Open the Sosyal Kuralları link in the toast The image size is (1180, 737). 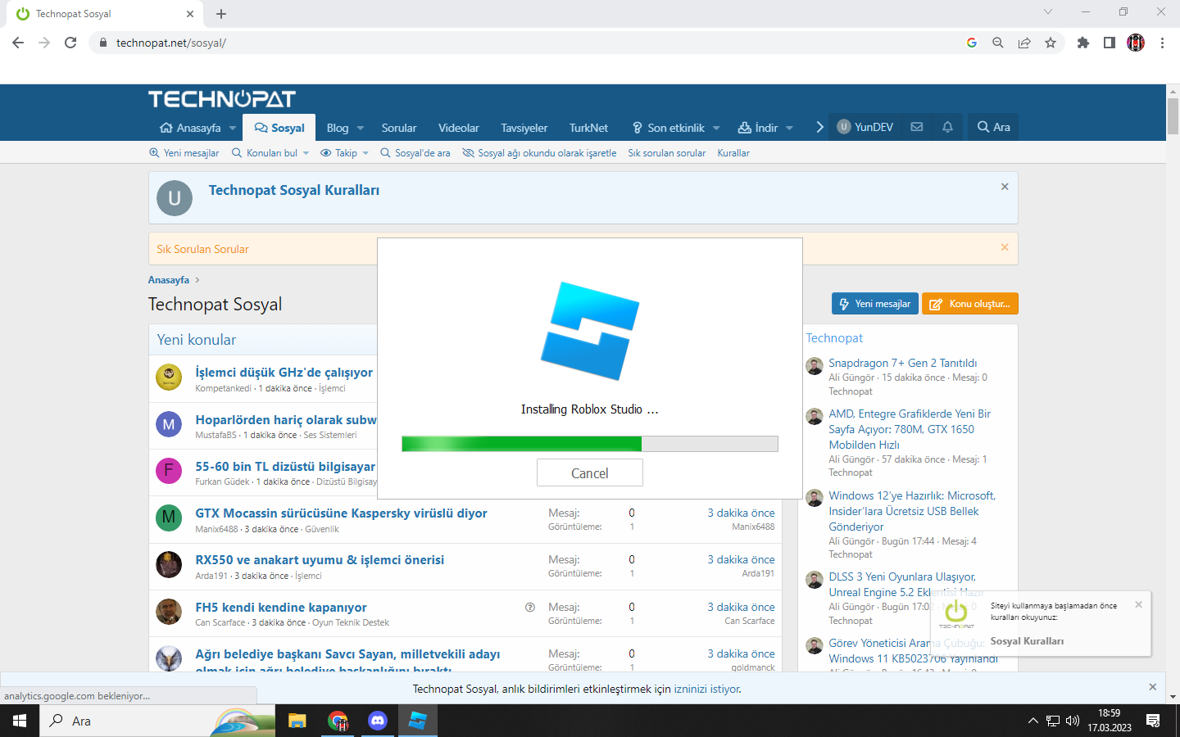(1027, 641)
